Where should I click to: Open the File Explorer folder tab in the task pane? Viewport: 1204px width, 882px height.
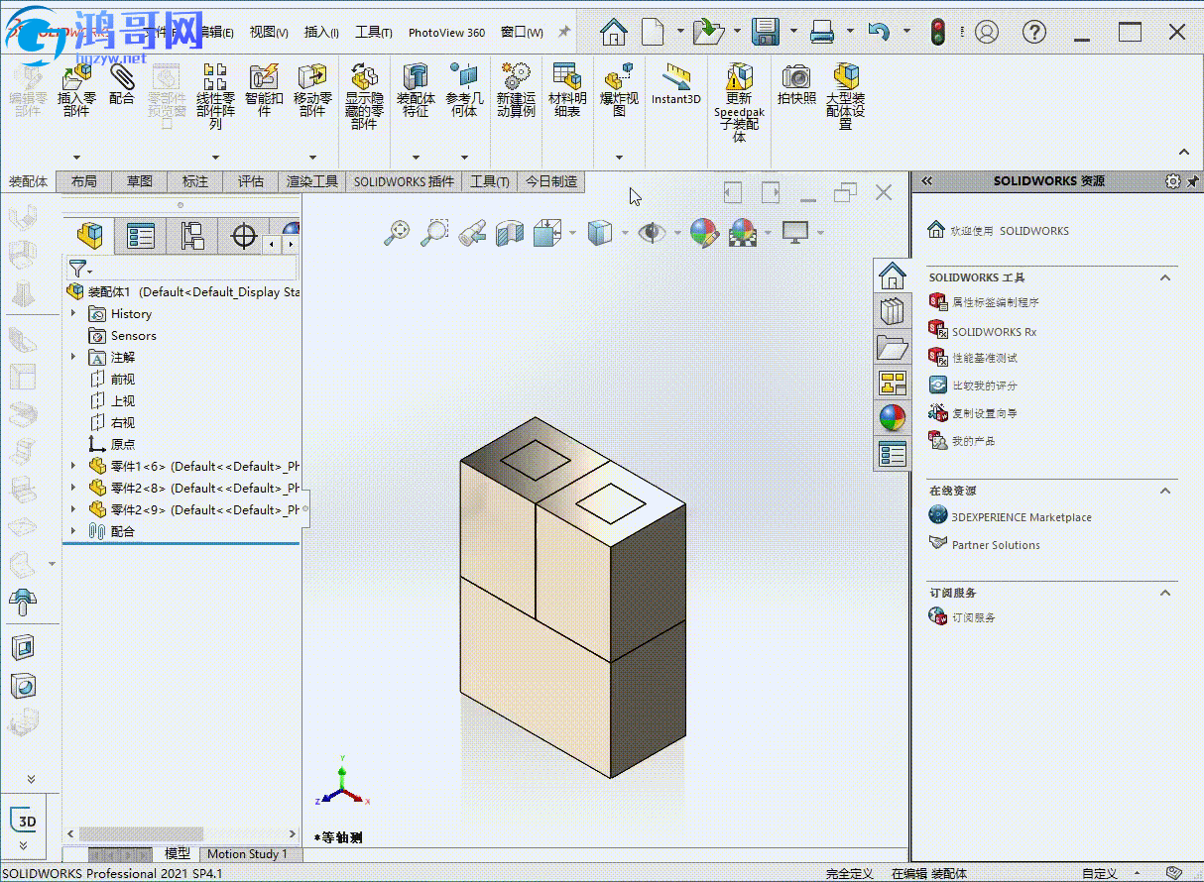[893, 347]
